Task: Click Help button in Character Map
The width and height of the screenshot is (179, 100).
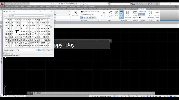Action: (49, 16)
